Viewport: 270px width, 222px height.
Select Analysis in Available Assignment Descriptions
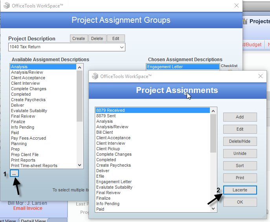click(43, 67)
